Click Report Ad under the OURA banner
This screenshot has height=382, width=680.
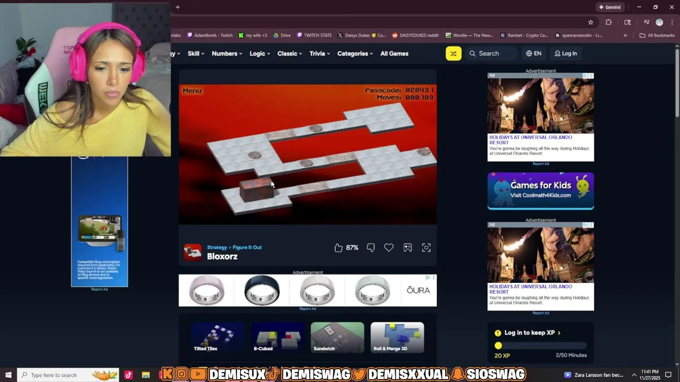tap(308, 309)
